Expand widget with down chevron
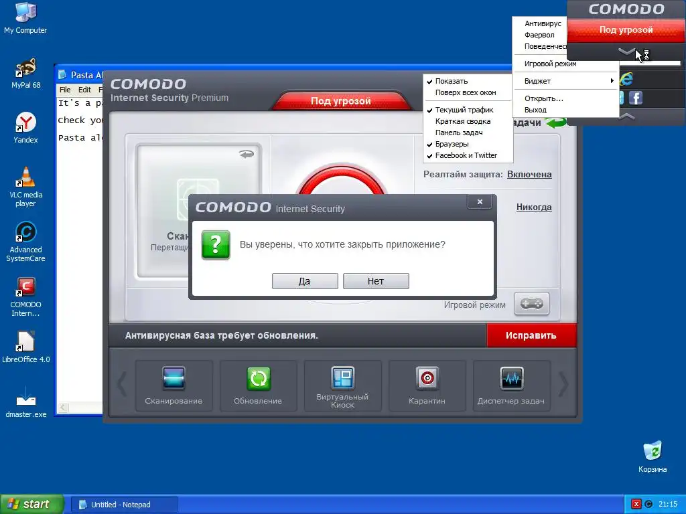Screen dimensions: 686x514 626,52
